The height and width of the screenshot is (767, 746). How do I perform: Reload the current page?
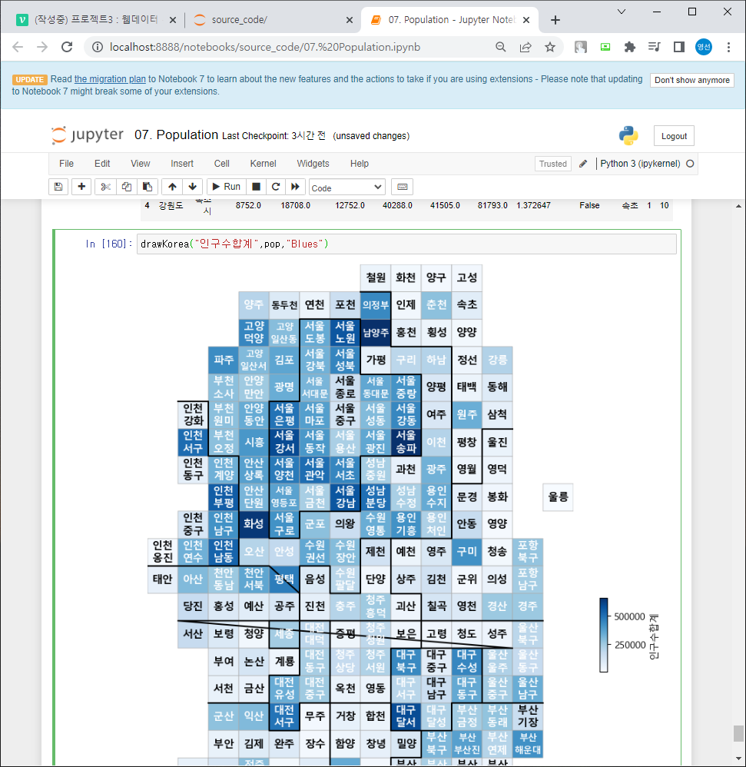click(67, 47)
